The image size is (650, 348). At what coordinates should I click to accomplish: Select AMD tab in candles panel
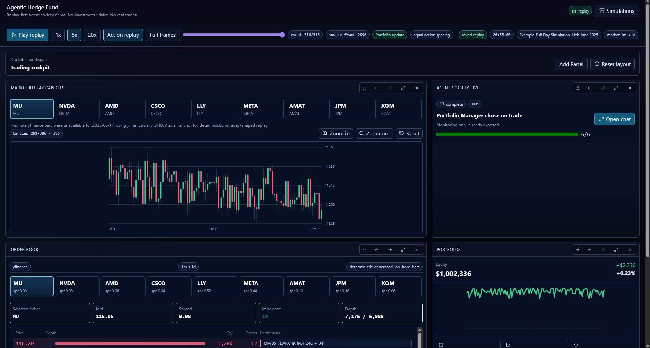pyautogui.click(x=124, y=109)
